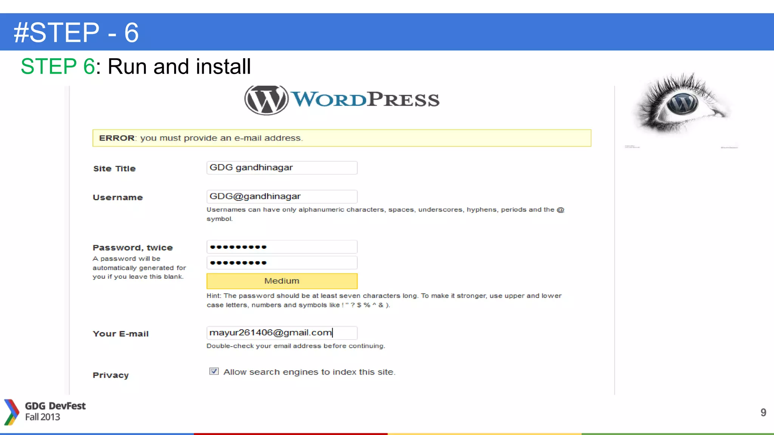The width and height of the screenshot is (774, 435).
Task: Click the first password field
Action: point(282,247)
